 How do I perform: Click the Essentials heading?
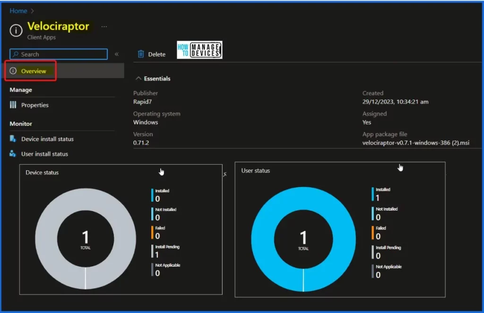(157, 79)
